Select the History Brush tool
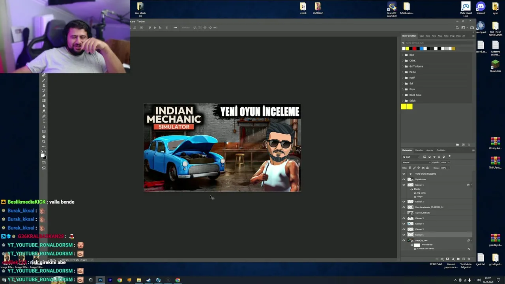Viewport: 505px width, 284px height. [44, 90]
